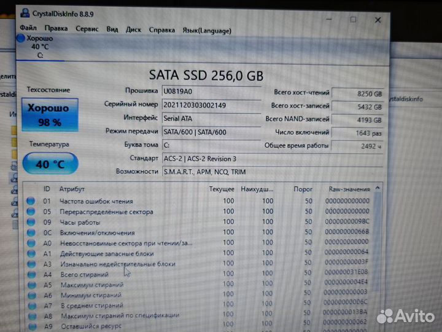
Task: Click the Атрибут column header
Action: [72, 189]
